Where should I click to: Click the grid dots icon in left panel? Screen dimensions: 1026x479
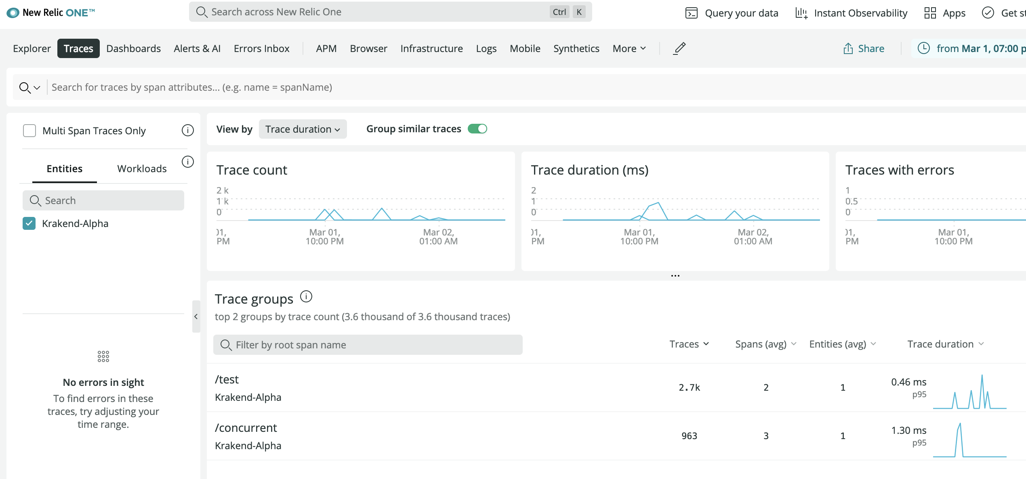(x=103, y=356)
